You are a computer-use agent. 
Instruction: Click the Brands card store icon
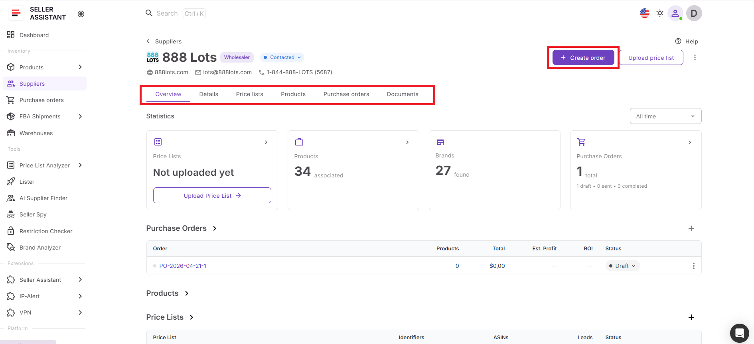pyautogui.click(x=440, y=142)
